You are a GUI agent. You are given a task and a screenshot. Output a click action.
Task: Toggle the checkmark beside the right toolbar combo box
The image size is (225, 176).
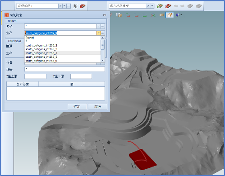pos(148,6)
